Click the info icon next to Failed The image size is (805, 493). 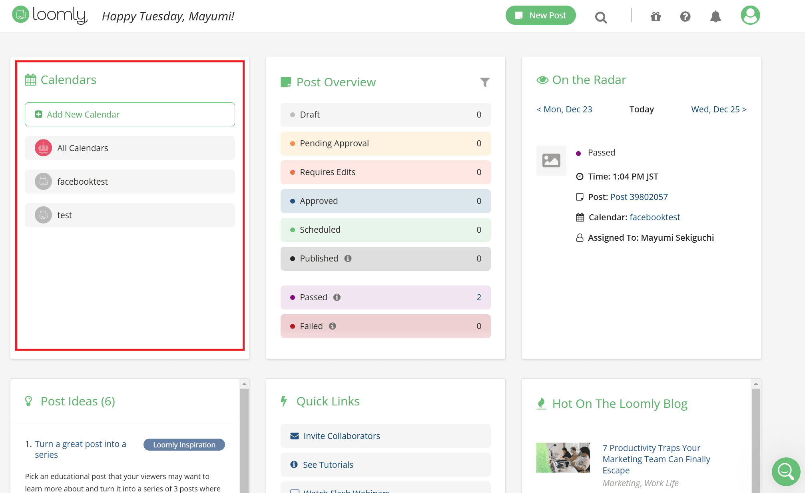[x=333, y=326]
